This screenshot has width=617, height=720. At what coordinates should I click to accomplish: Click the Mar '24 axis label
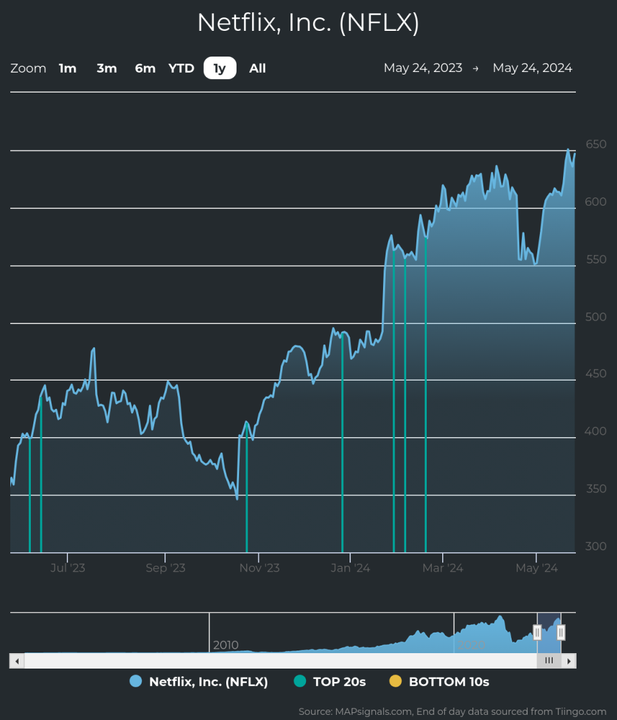443,568
